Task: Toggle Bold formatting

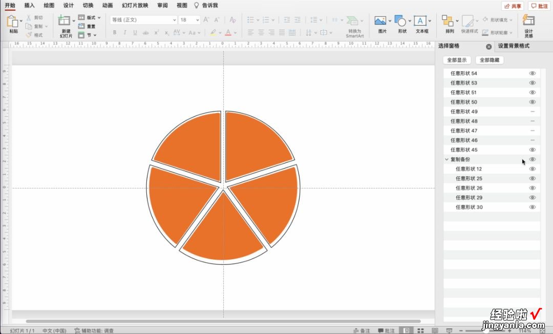Action: click(115, 32)
